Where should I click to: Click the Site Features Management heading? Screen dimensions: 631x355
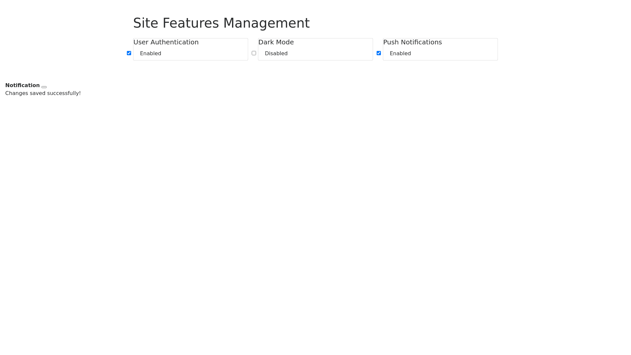pyautogui.click(x=221, y=23)
